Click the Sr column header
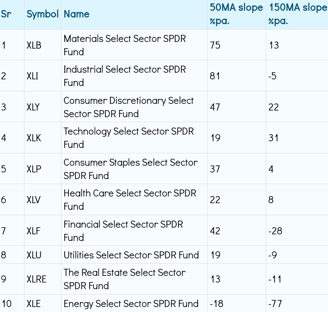Image resolution: width=328 pixels, height=312 pixels. pos(6,14)
